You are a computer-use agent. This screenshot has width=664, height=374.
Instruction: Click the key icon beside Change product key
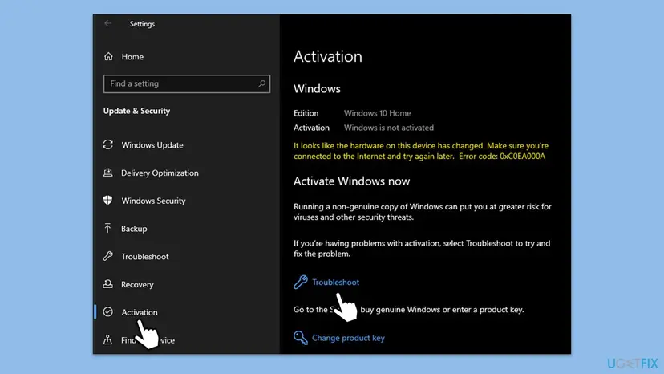300,338
